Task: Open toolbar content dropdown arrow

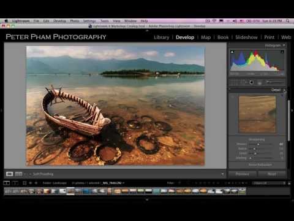Action: click(x=222, y=174)
